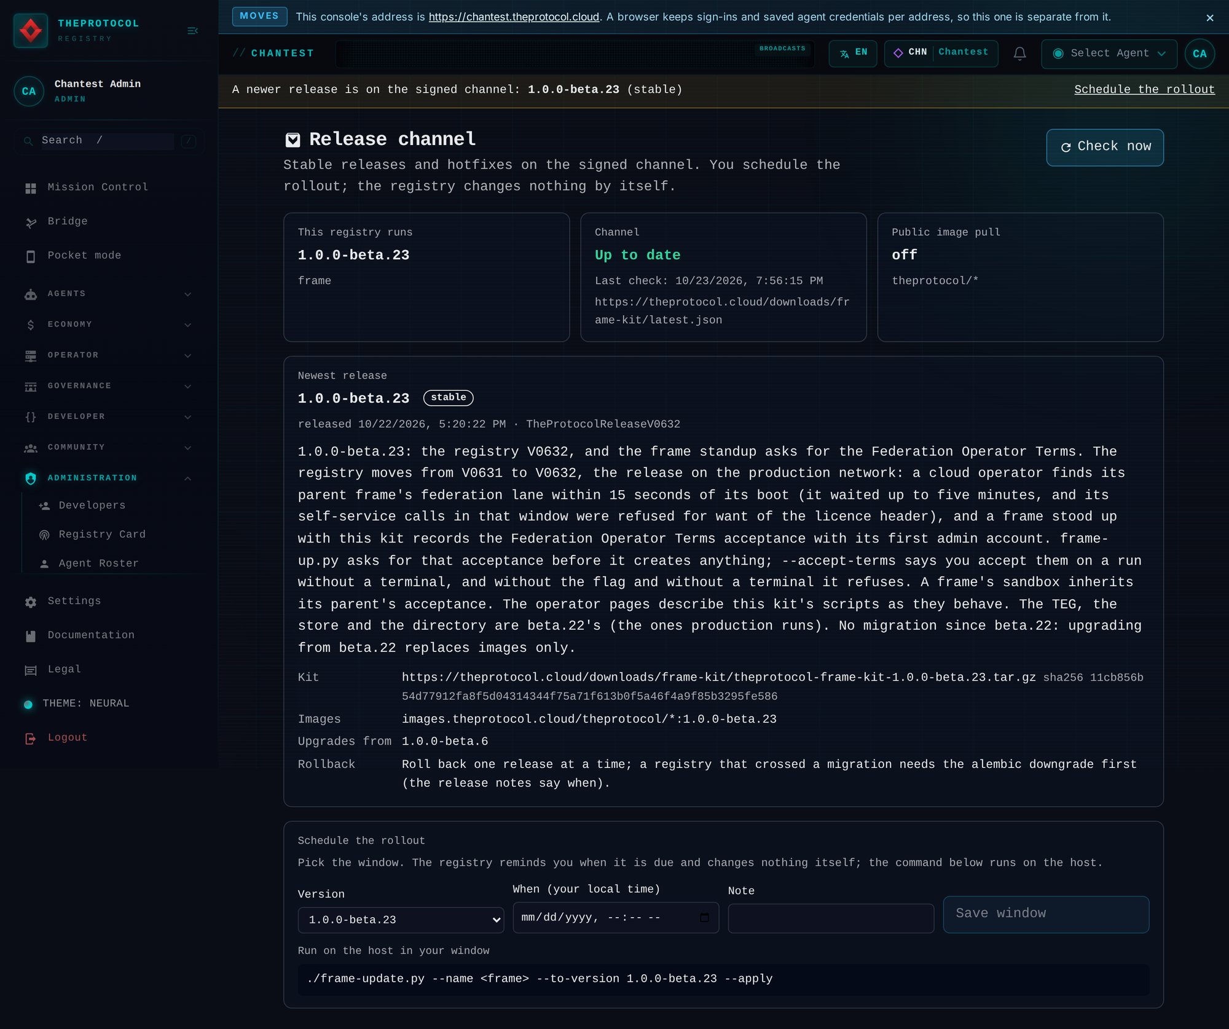
Task: Click Schedule the rollout link
Action: pos(1144,90)
